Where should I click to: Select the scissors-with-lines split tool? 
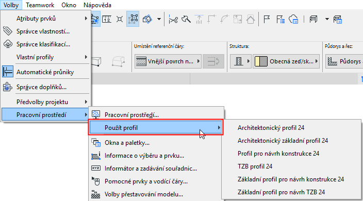(x=186, y=19)
